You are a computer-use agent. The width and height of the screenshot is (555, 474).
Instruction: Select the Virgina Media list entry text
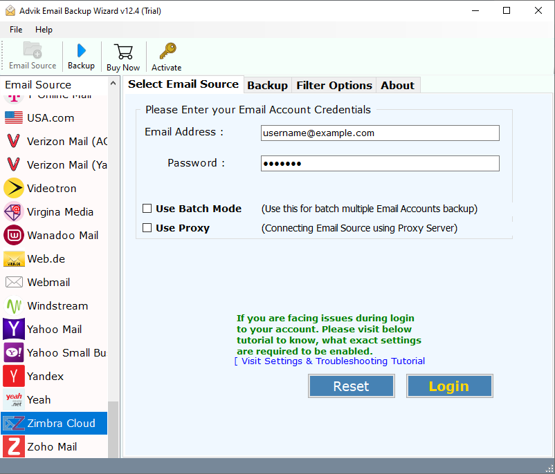[x=60, y=212]
